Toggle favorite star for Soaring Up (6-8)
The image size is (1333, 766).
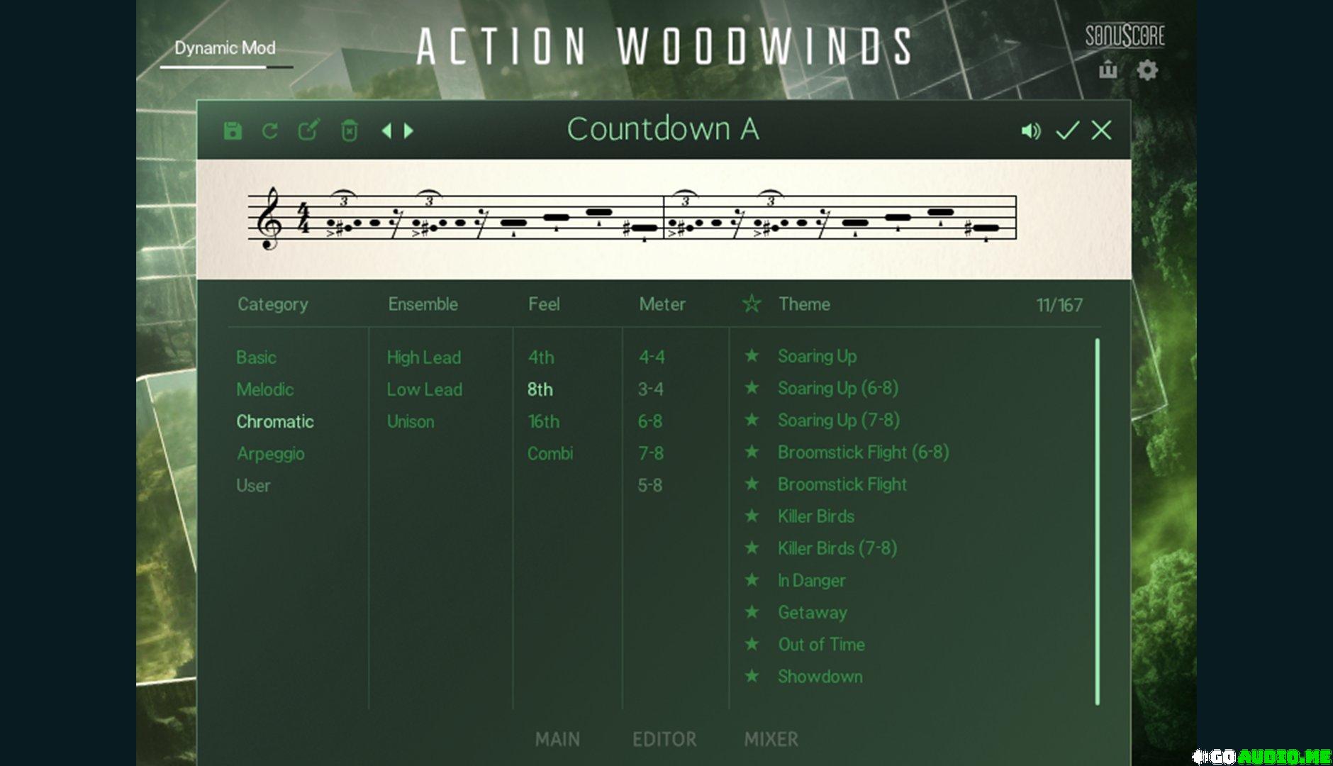click(752, 387)
